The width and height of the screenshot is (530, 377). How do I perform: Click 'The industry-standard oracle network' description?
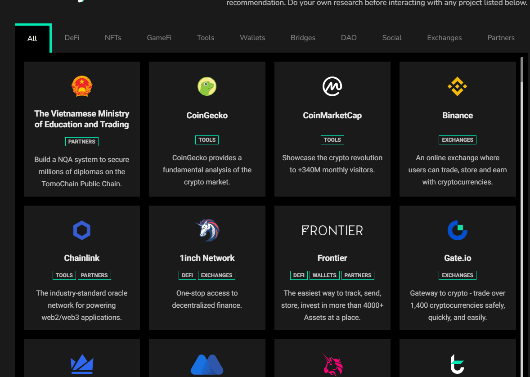pyautogui.click(x=82, y=305)
